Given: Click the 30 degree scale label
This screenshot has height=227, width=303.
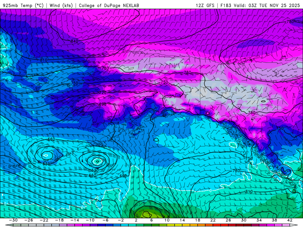Looking at the screenshot, I should tap(244, 220).
